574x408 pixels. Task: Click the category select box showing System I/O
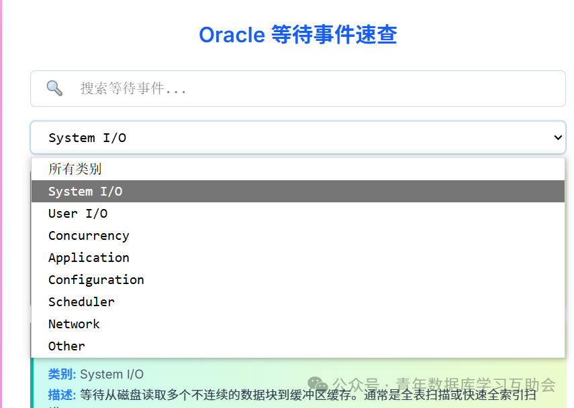click(x=298, y=138)
